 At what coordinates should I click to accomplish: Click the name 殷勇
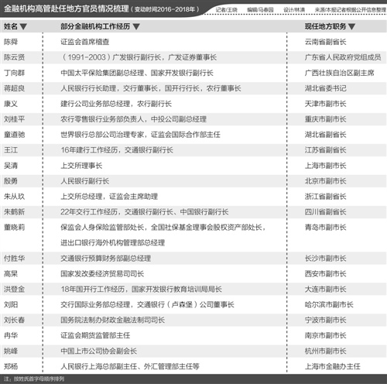11,181
